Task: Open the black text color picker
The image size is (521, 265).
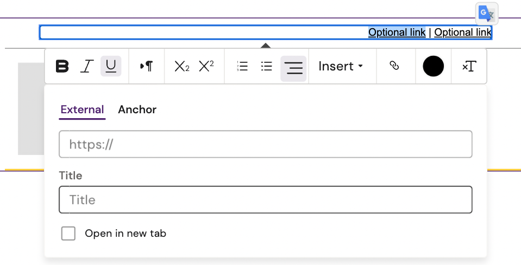Action: pyautogui.click(x=433, y=66)
